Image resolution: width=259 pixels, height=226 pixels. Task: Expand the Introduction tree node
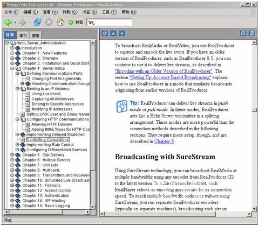(x=12, y=48)
